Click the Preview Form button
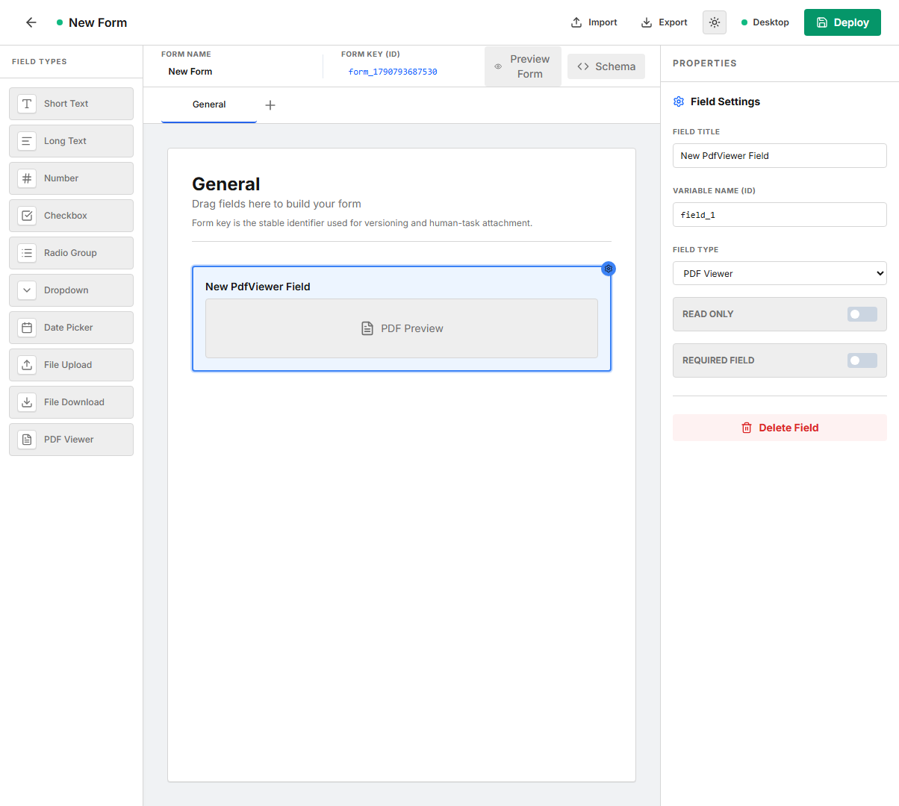 coord(523,66)
